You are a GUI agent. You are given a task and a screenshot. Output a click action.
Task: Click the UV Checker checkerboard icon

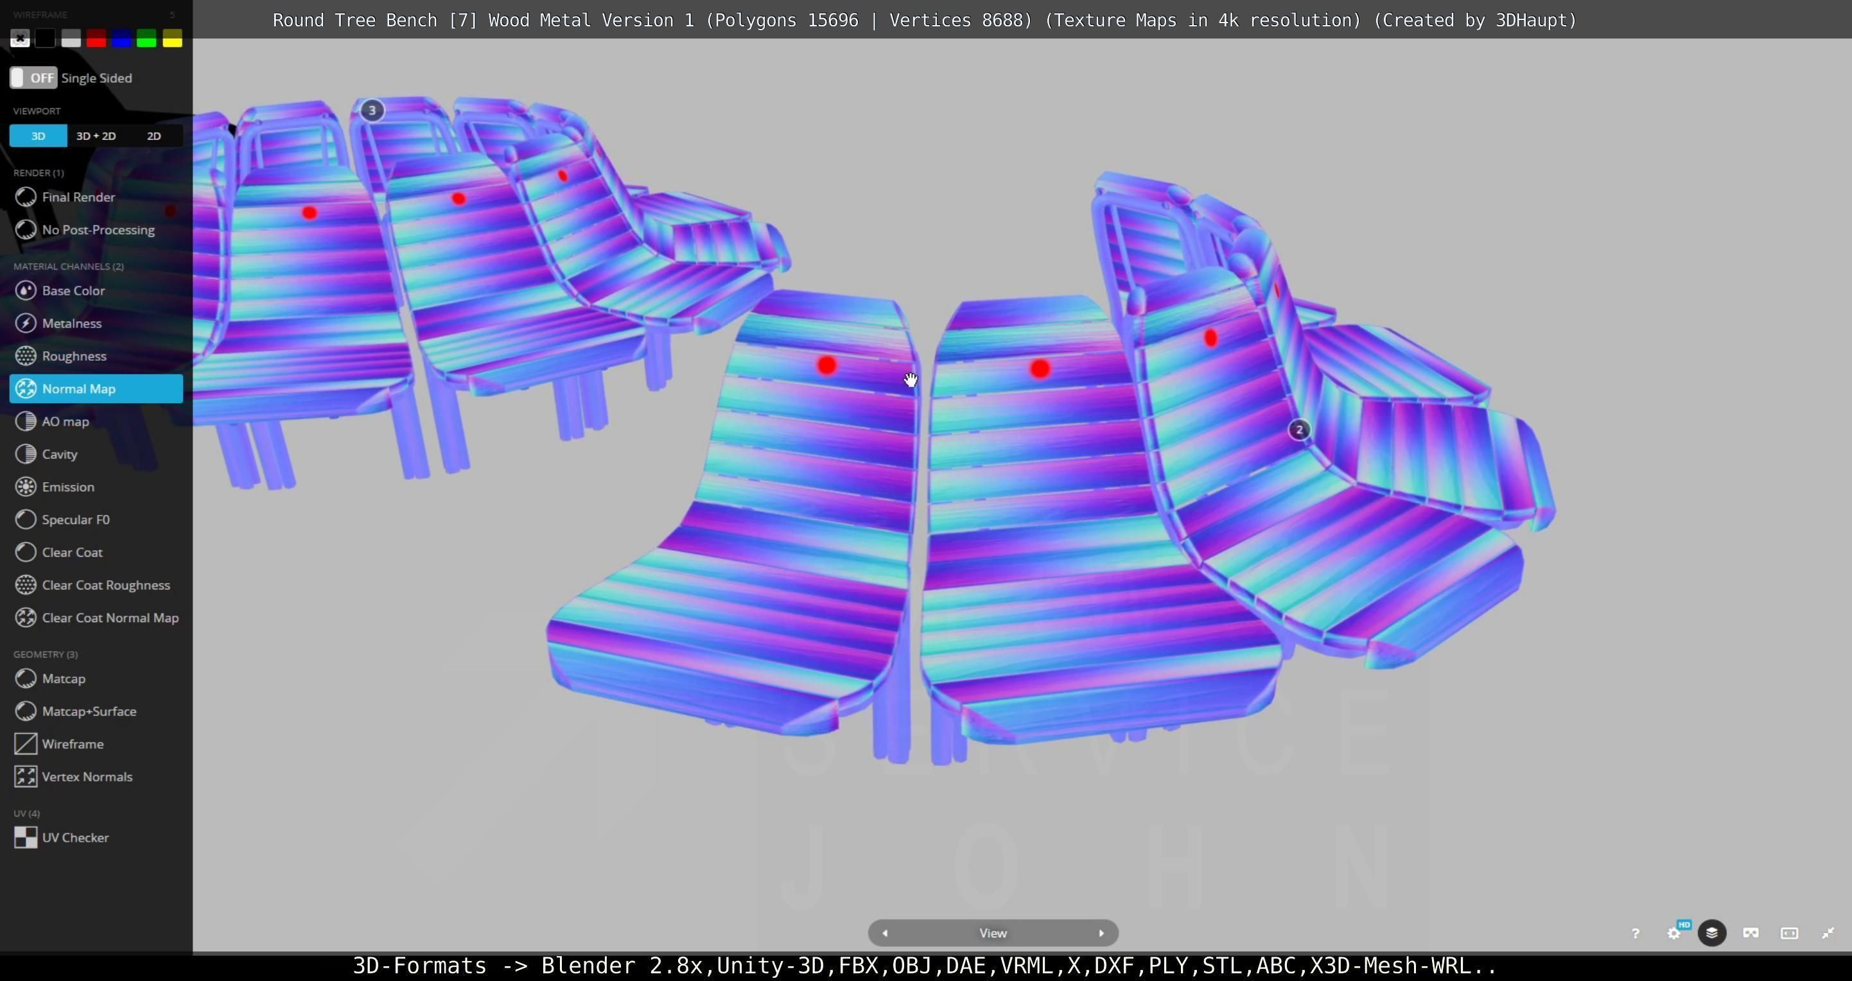26,837
